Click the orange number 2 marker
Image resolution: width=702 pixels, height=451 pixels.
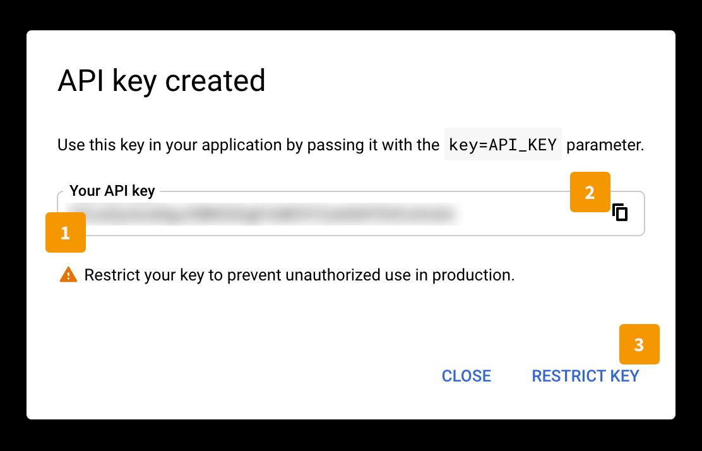coord(590,192)
